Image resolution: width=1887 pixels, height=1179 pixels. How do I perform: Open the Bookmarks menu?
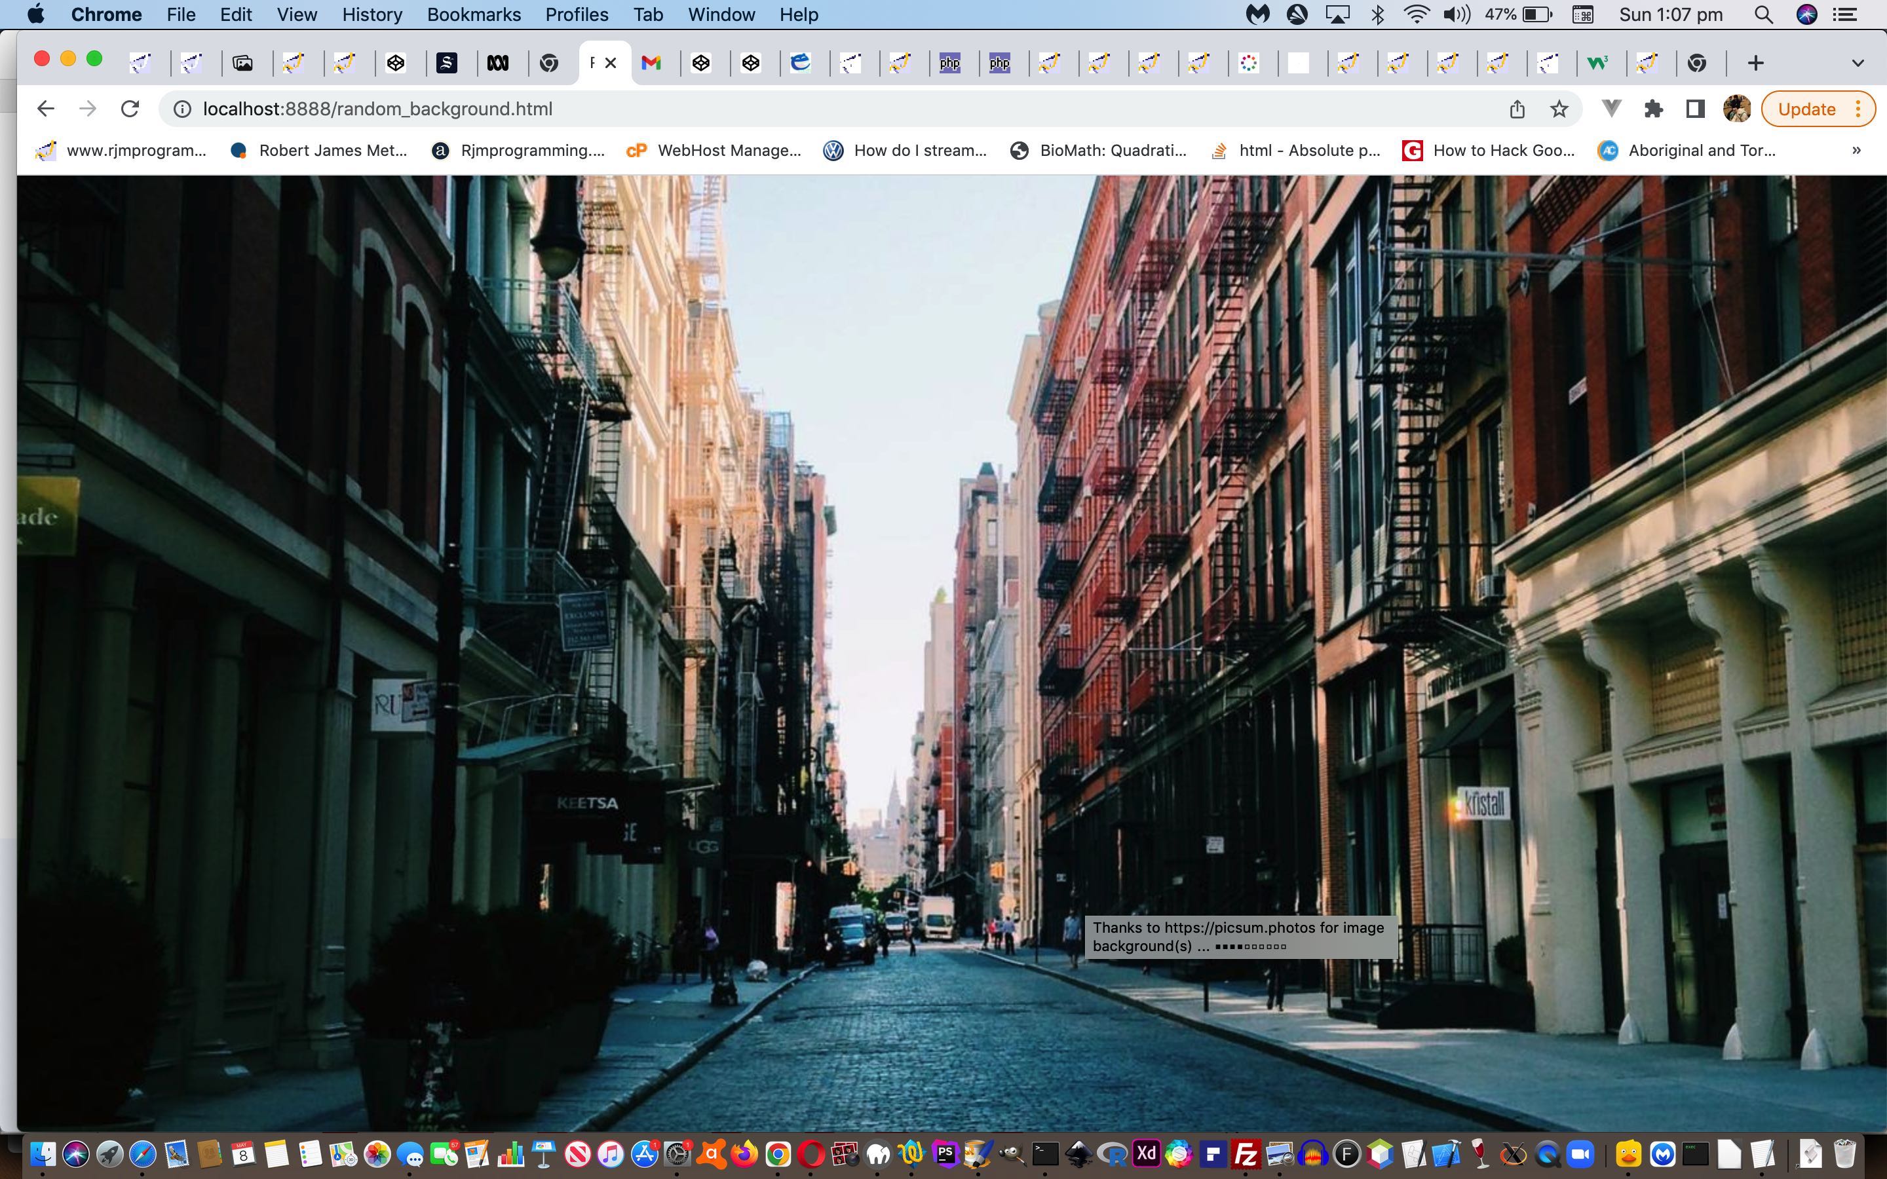[473, 15]
